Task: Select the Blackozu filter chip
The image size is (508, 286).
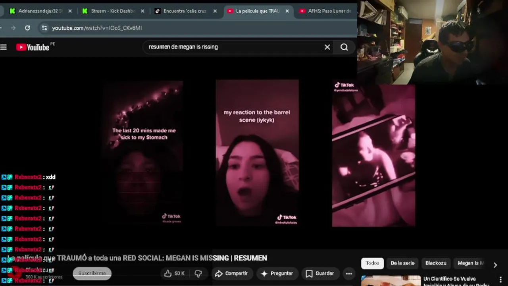Action: click(436, 263)
